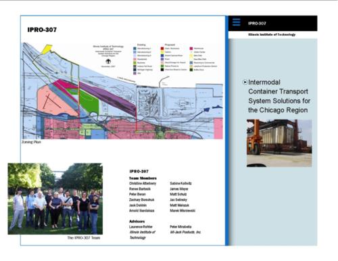338x261 pixels.
Task: Click the arrow bullet beside Intermodal title
Action: tap(245, 82)
